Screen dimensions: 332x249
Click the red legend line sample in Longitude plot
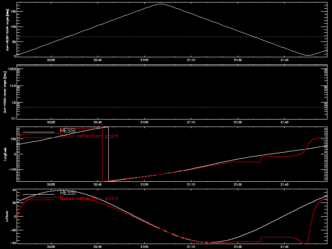39,138
